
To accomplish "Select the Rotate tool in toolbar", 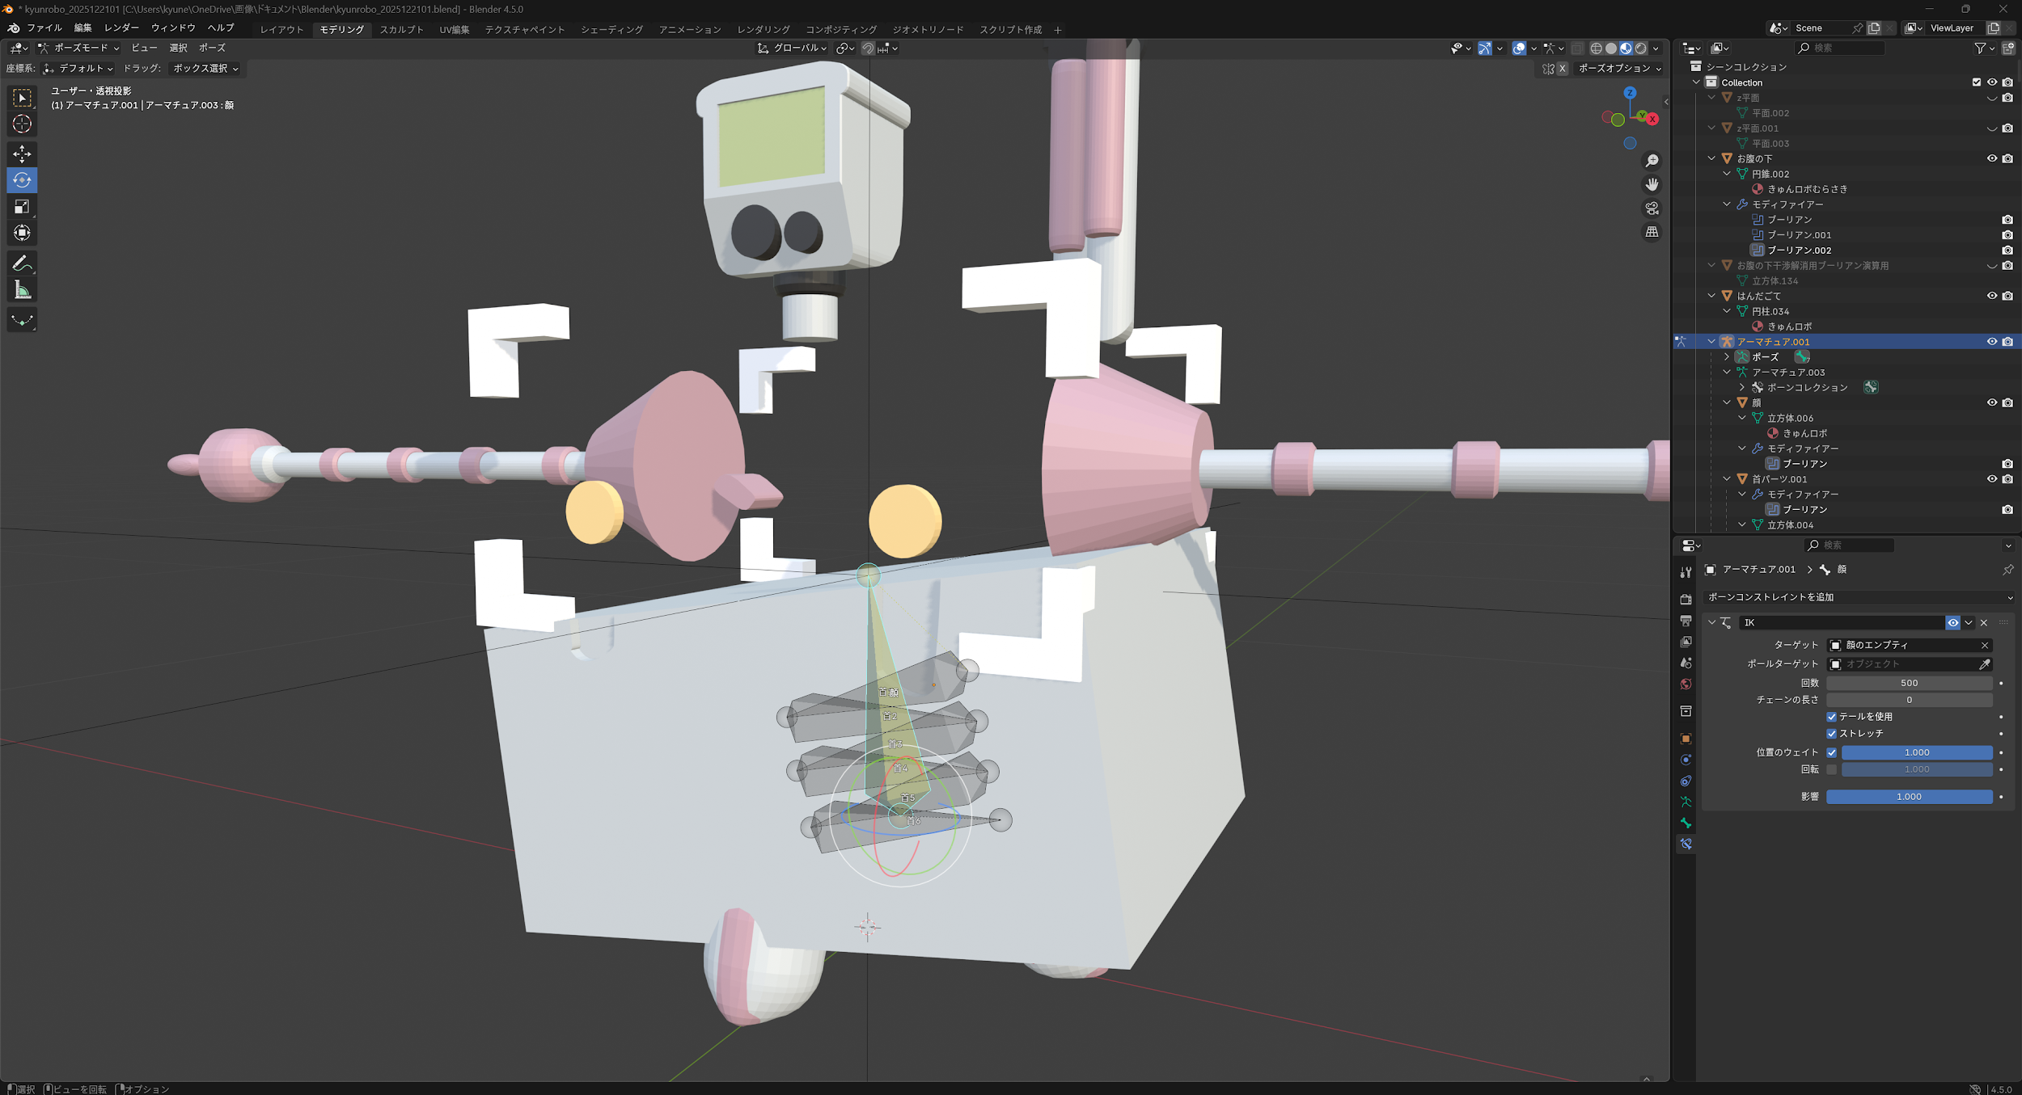I will (22, 180).
